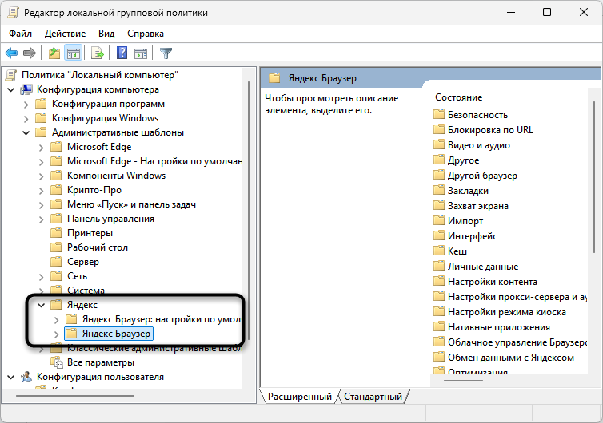Click folder icon next to Рабочий стол
Viewport: 603px width, 423px height.
point(56,247)
